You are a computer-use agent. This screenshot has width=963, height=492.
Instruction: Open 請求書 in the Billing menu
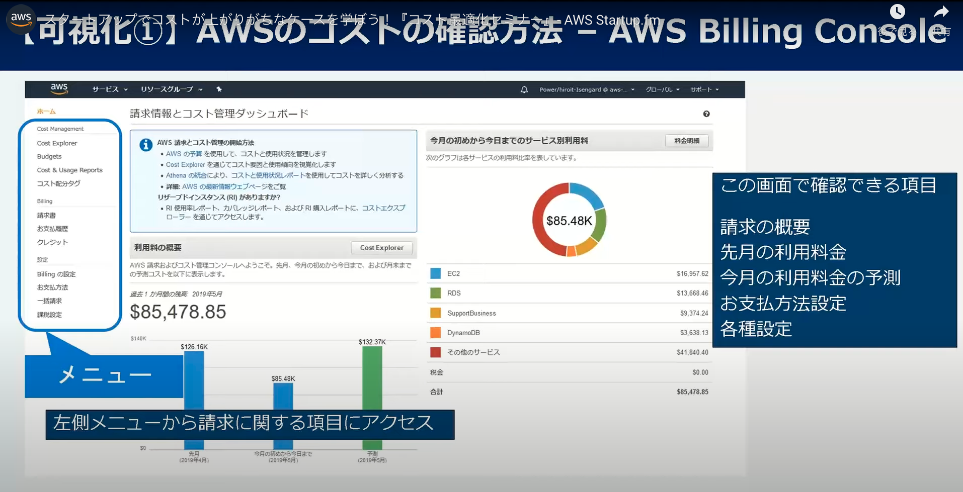pyautogui.click(x=46, y=215)
